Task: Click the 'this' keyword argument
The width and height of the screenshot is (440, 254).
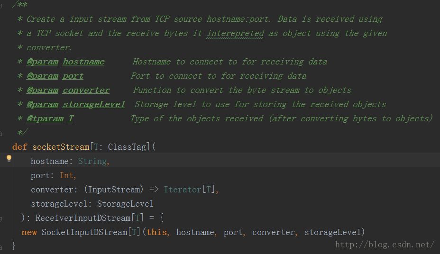Action: 156,232
